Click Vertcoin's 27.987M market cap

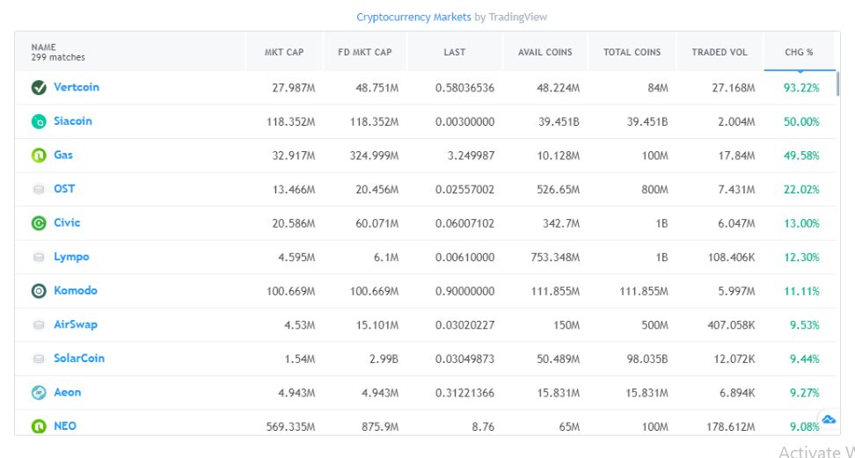coord(294,87)
